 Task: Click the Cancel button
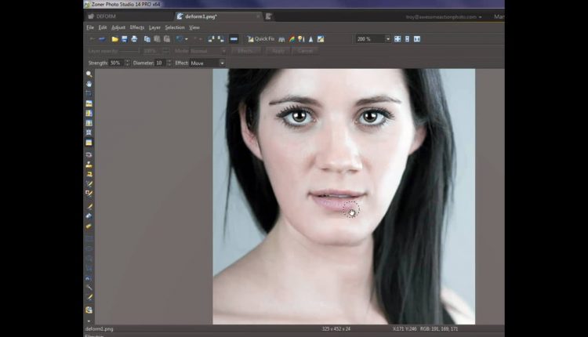[x=306, y=51]
